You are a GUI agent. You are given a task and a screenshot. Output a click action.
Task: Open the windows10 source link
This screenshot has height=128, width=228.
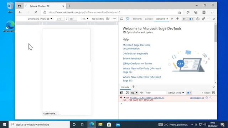click(197, 98)
